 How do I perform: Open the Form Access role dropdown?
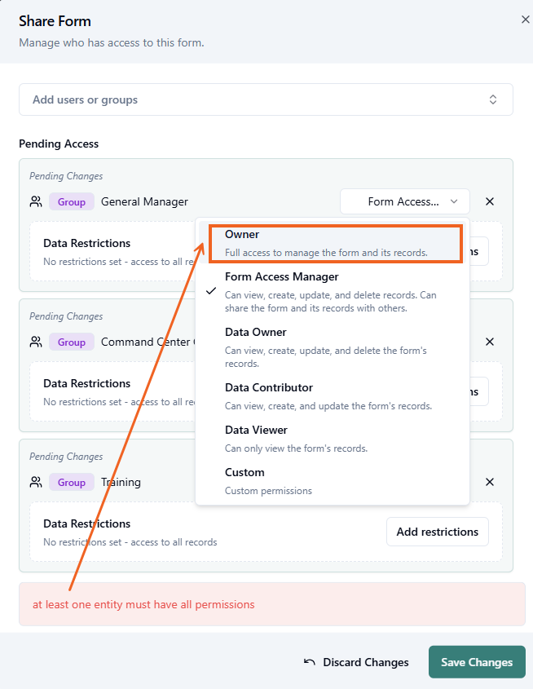point(404,201)
